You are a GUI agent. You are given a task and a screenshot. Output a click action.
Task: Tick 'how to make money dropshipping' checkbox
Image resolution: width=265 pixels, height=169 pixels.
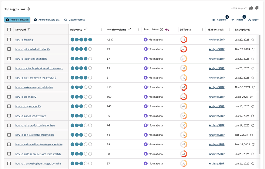tap(9, 87)
